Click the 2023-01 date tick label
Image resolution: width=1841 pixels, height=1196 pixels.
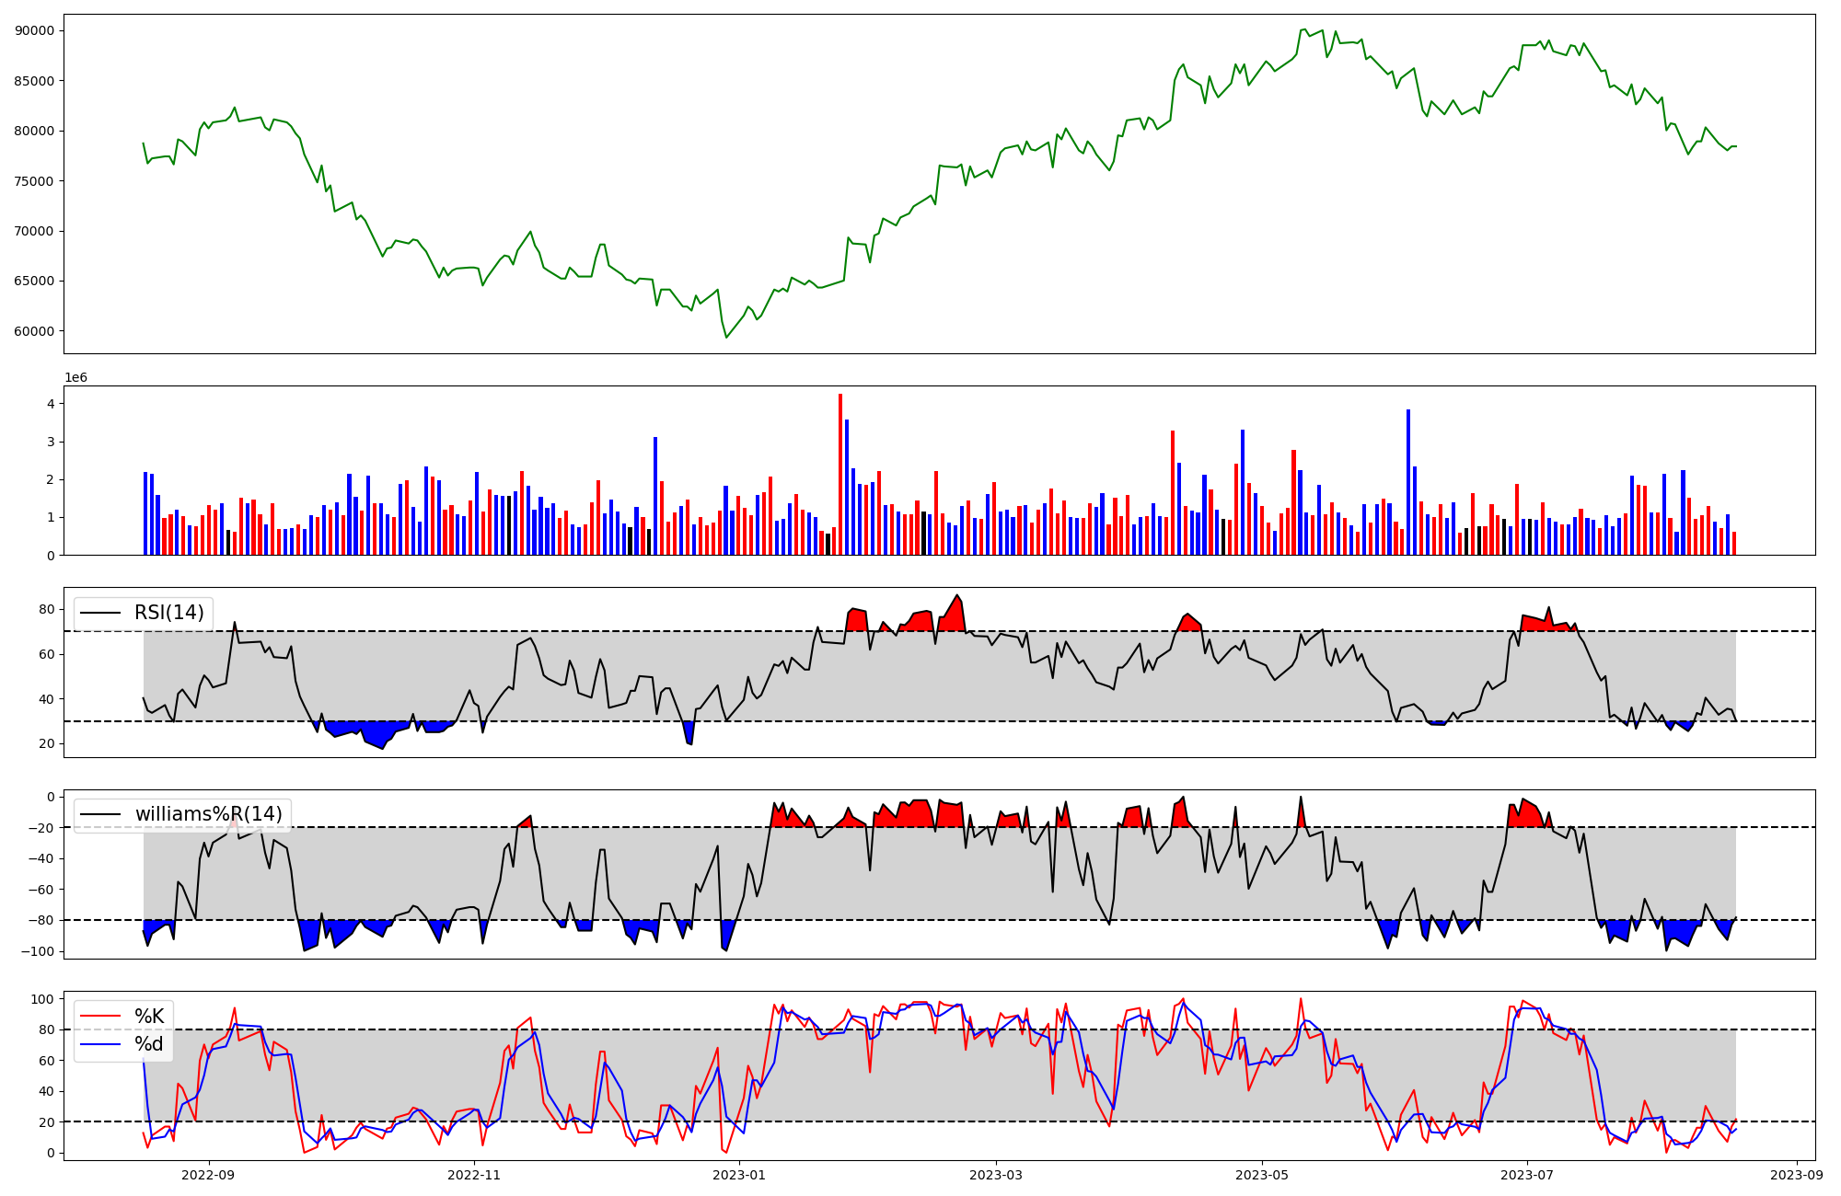(739, 1175)
